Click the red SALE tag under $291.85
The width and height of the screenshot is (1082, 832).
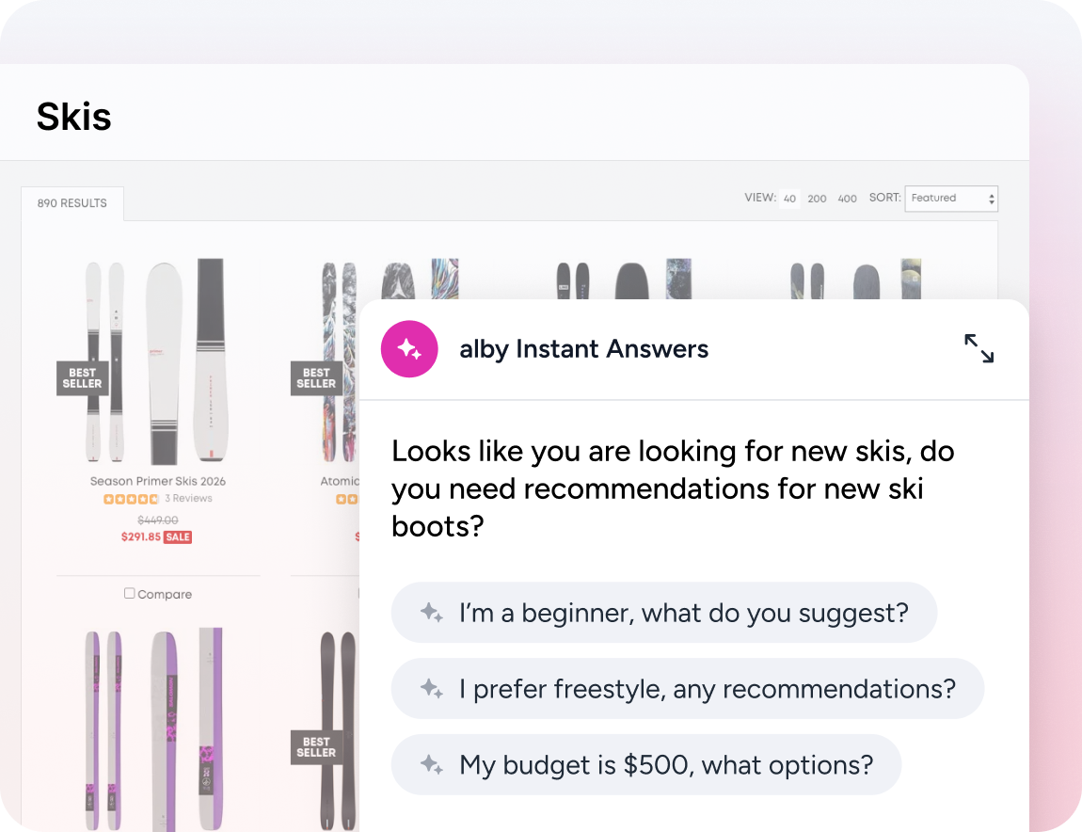click(x=177, y=537)
